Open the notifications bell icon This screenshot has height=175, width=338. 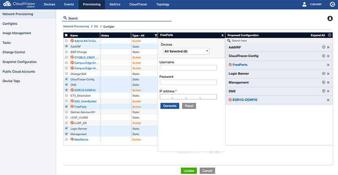[x=330, y=18]
